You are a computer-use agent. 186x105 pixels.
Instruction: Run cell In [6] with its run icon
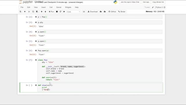36,50
